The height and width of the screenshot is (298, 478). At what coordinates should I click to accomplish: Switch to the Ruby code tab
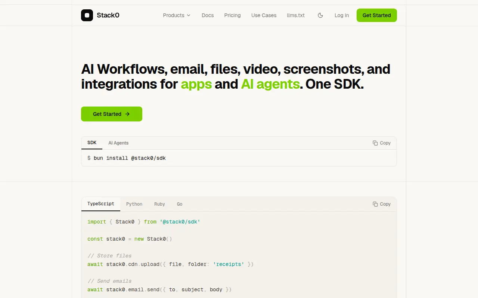[x=159, y=204]
